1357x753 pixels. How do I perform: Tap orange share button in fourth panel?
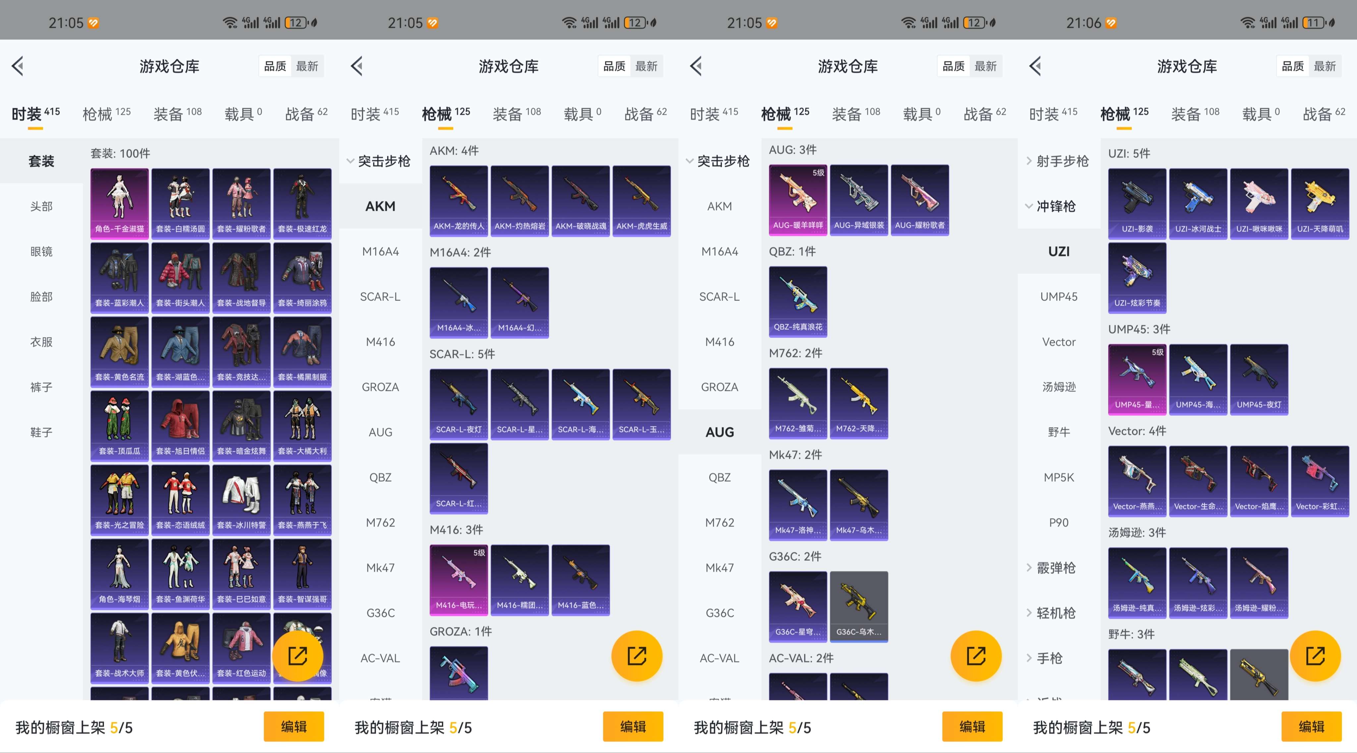point(1315,656)
